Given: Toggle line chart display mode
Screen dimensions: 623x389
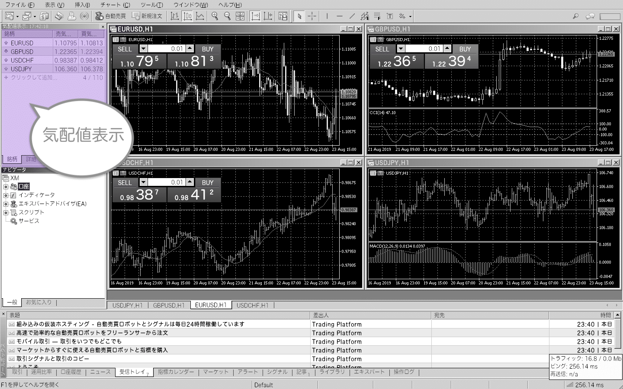Looking at the screenshot, I should pos(200,16).
